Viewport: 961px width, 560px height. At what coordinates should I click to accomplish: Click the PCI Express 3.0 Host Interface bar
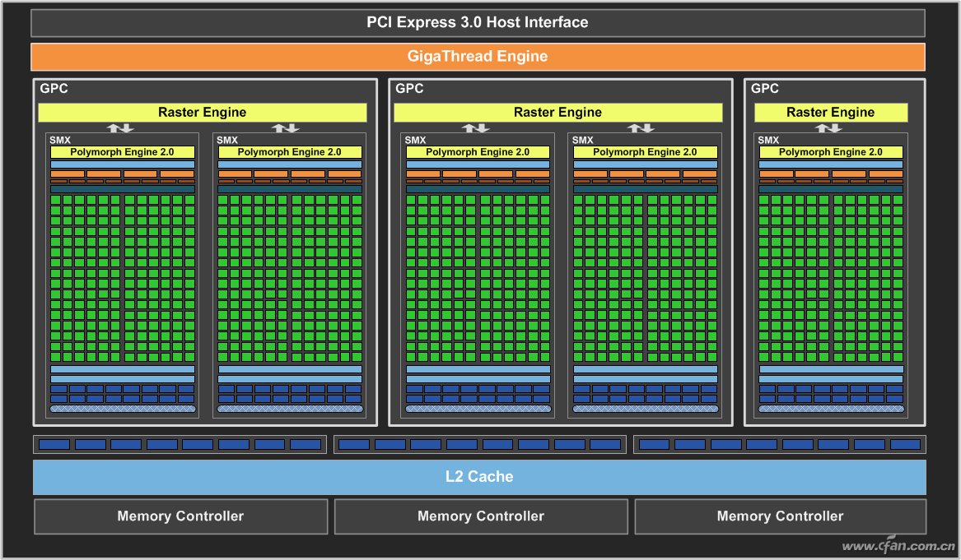click(x=478, y=23)
